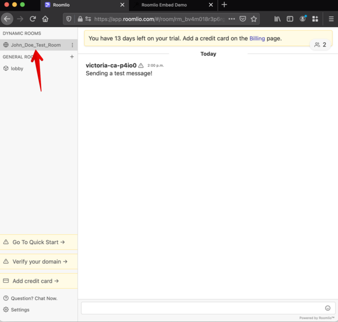
Task: Open page actions three-dot menu in URL bar
Action: coord(232,19)
